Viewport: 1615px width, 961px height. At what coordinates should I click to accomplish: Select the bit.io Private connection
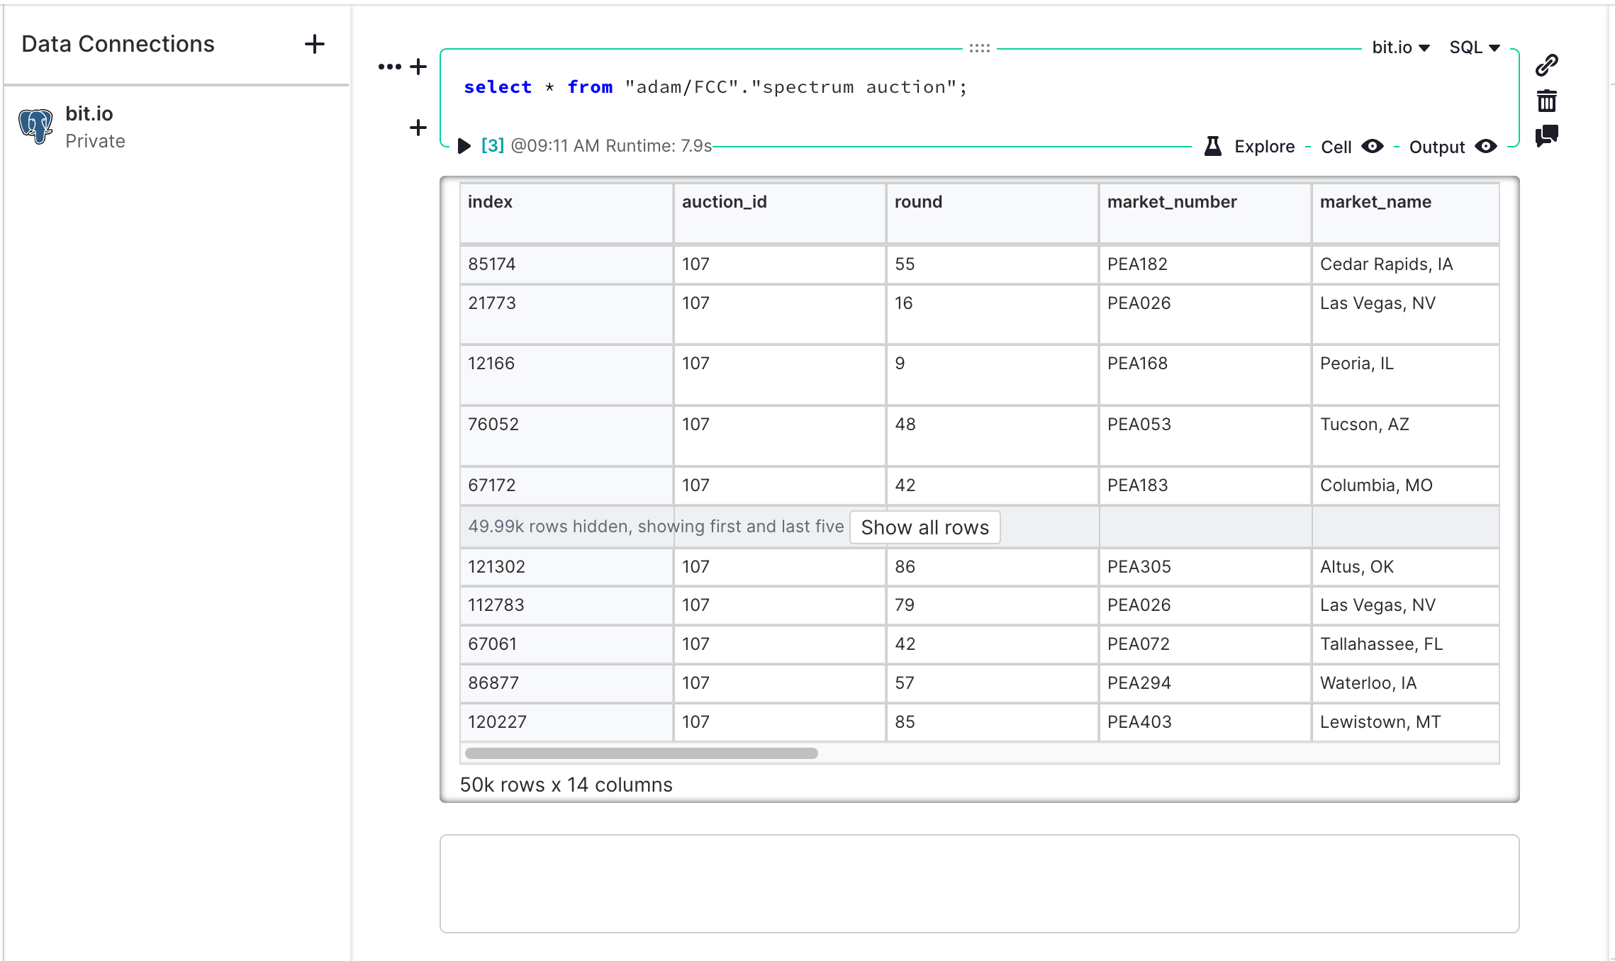tap(89, 127)
